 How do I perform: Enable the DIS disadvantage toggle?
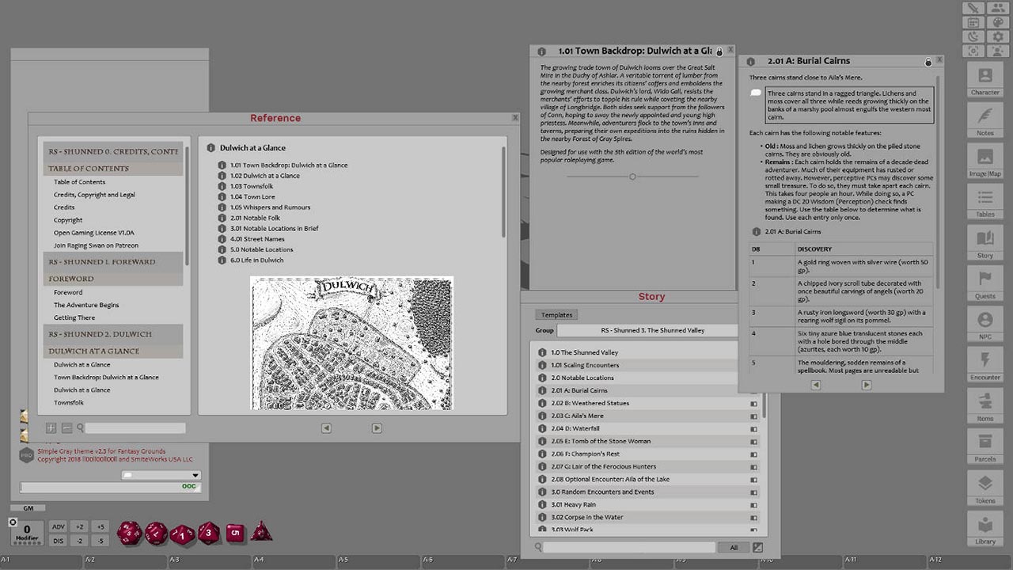click(x=58, y=541)
